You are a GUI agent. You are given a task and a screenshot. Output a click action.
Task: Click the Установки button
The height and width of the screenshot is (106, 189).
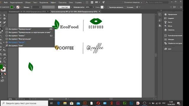130,7
